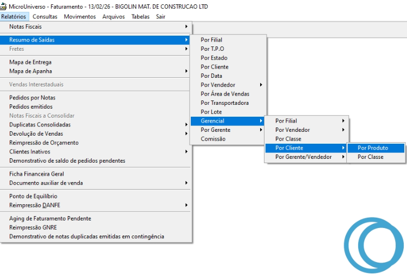The image size is (407, 275).
Task: Open the Consultas menu
Action: tap(44, 17)
